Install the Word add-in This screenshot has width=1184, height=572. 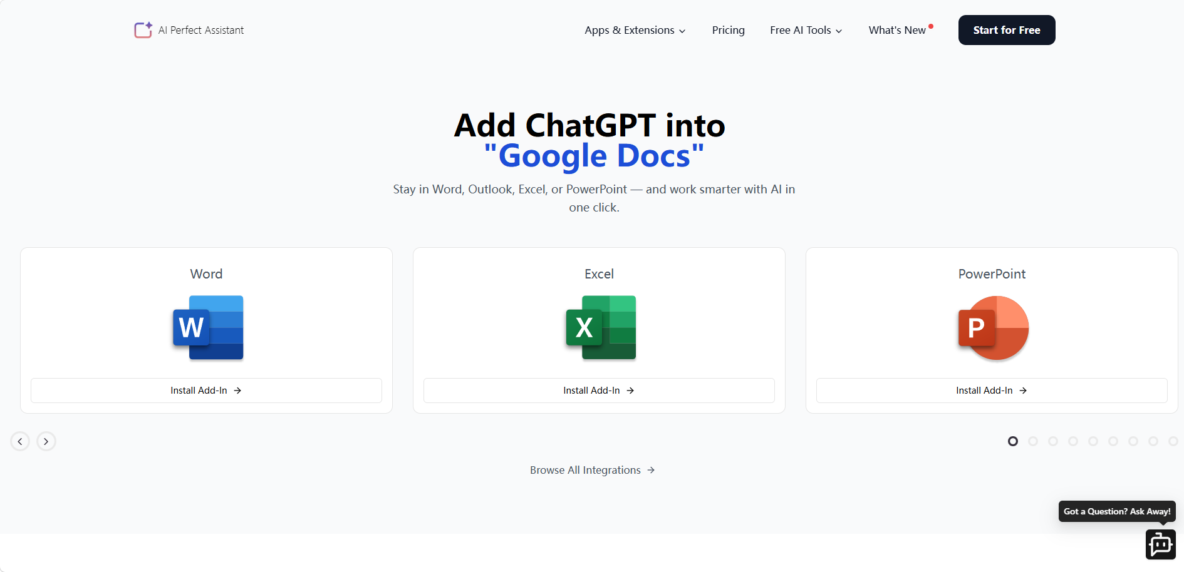(206, 391)
